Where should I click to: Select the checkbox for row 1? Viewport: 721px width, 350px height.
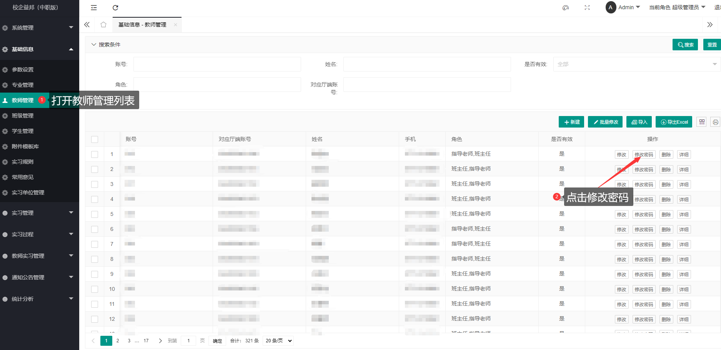(95, 154)
